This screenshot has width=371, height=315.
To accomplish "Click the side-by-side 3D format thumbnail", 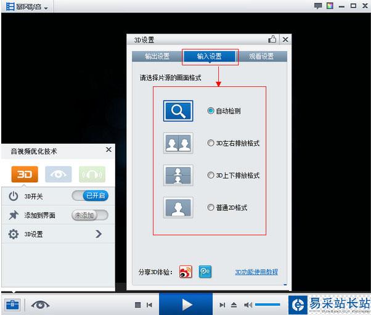I will pos(178,143).
